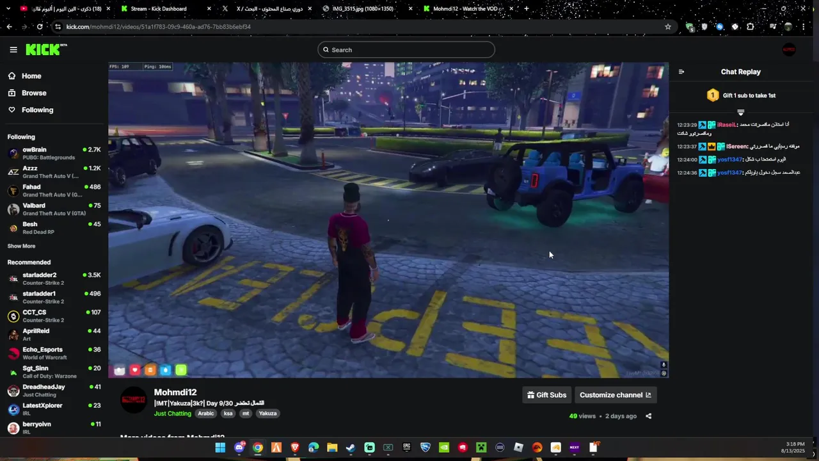819x461 pixels.
Task: Click the Customize channel button
Action: [x=616, y=395]
